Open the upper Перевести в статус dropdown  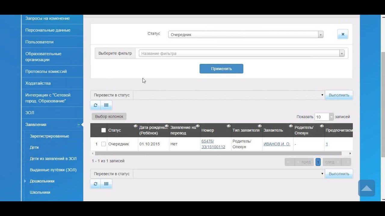coord(229,95)
